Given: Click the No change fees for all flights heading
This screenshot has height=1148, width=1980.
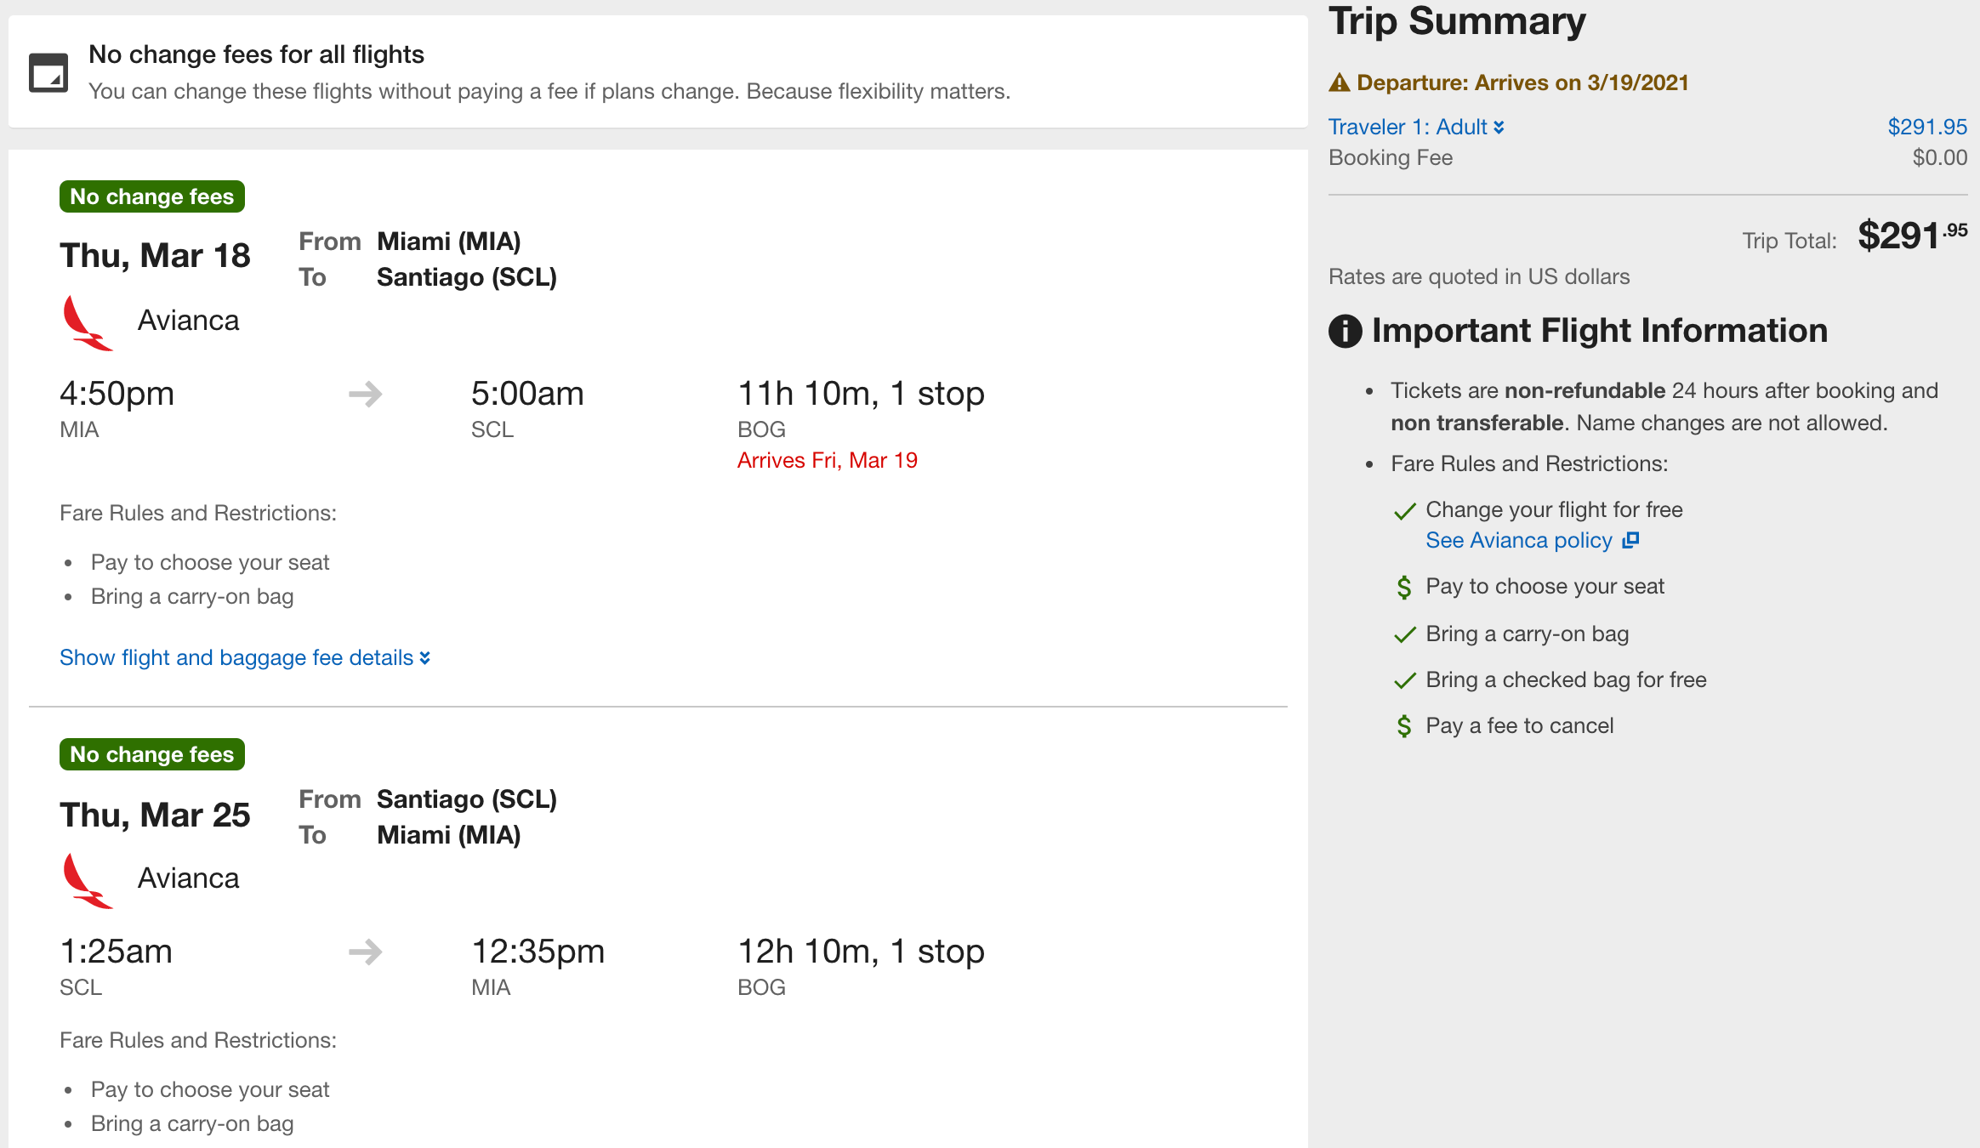Looking at the screenshot, I should (256, 54).
